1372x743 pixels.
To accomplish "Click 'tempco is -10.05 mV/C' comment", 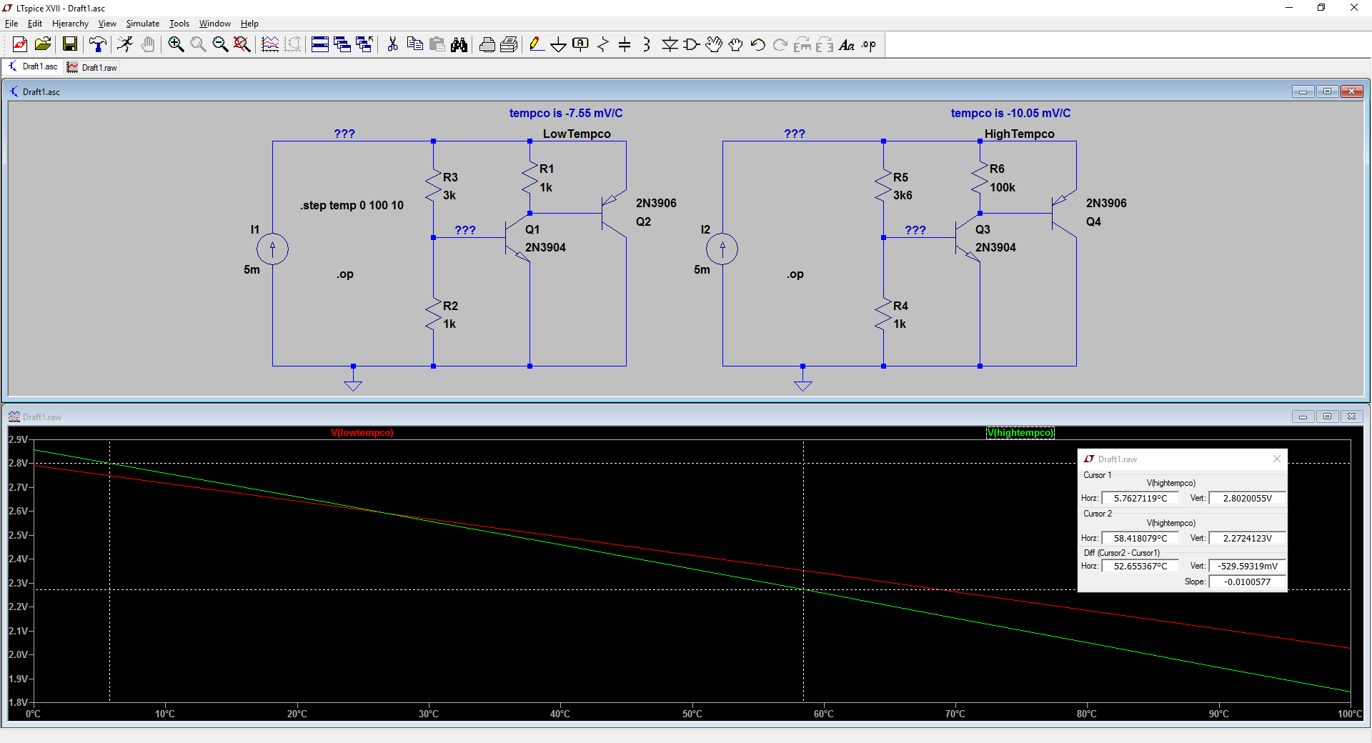I will tap(1010, 113).
